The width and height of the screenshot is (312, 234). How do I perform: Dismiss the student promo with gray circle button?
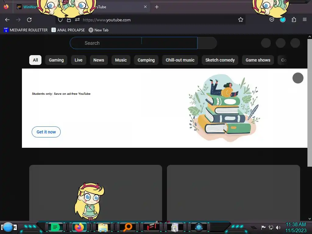tap(298, 78)
